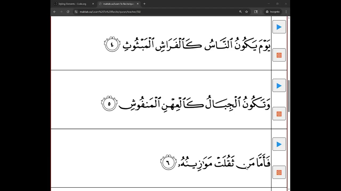Go back using browser back arrow
The width and height of the screenshot is (341, 191).
[54, 12]
